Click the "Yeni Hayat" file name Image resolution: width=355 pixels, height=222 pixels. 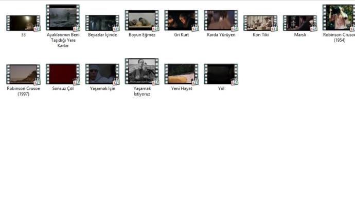[x=182, y=88]
